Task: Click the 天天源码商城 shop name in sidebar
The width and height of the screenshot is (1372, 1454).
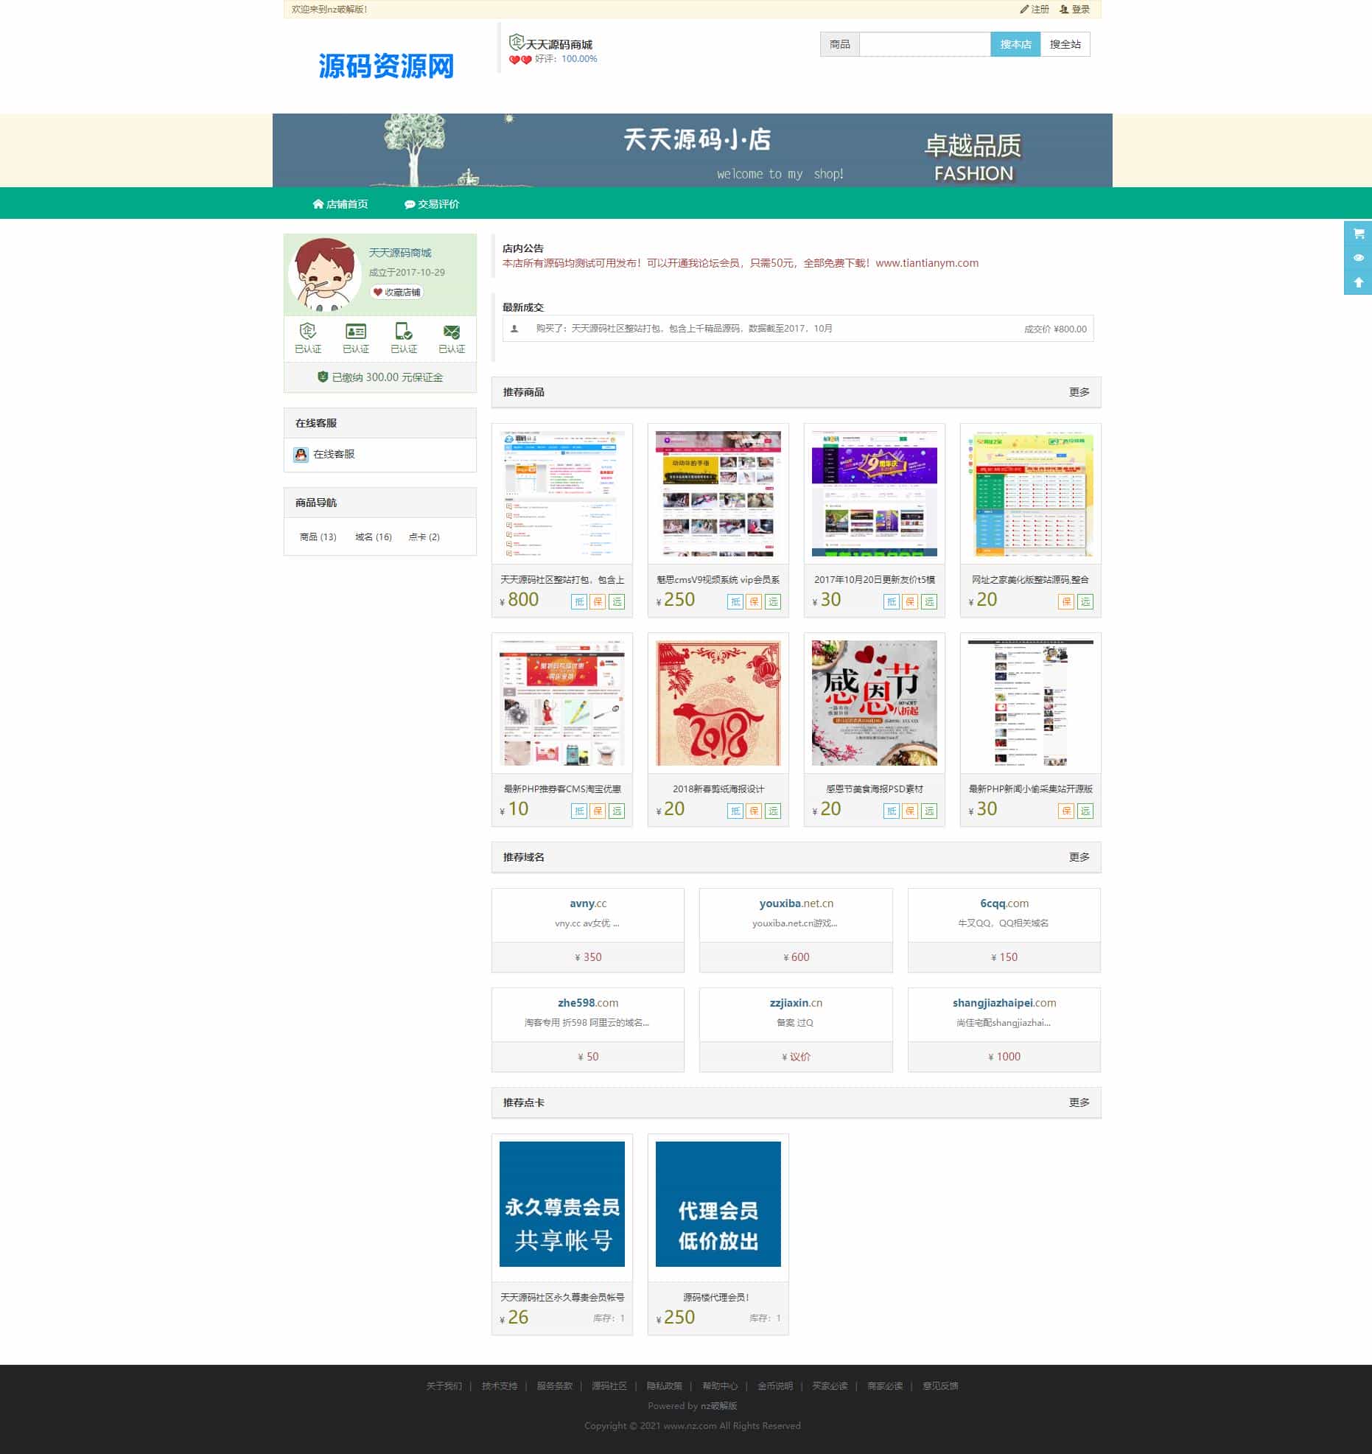Action: click(400, 253)
